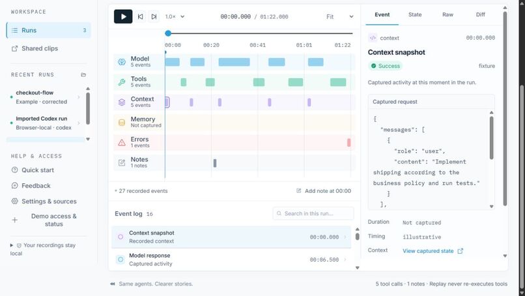Image resolution: width=525 pixels, height=296 pixels.
Task: Click the captured request scroll-up arrow
Action: tap(492, 113)
